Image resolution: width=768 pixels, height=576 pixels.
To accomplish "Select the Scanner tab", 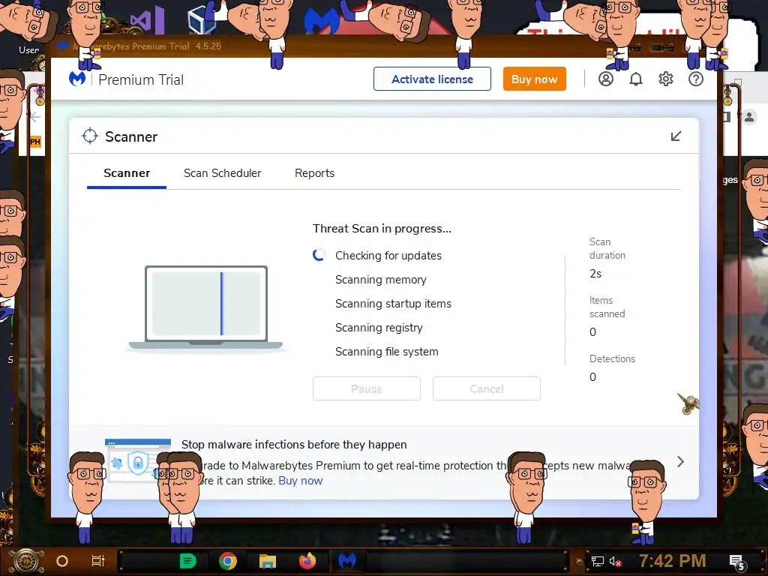I will tap(126, 173).
